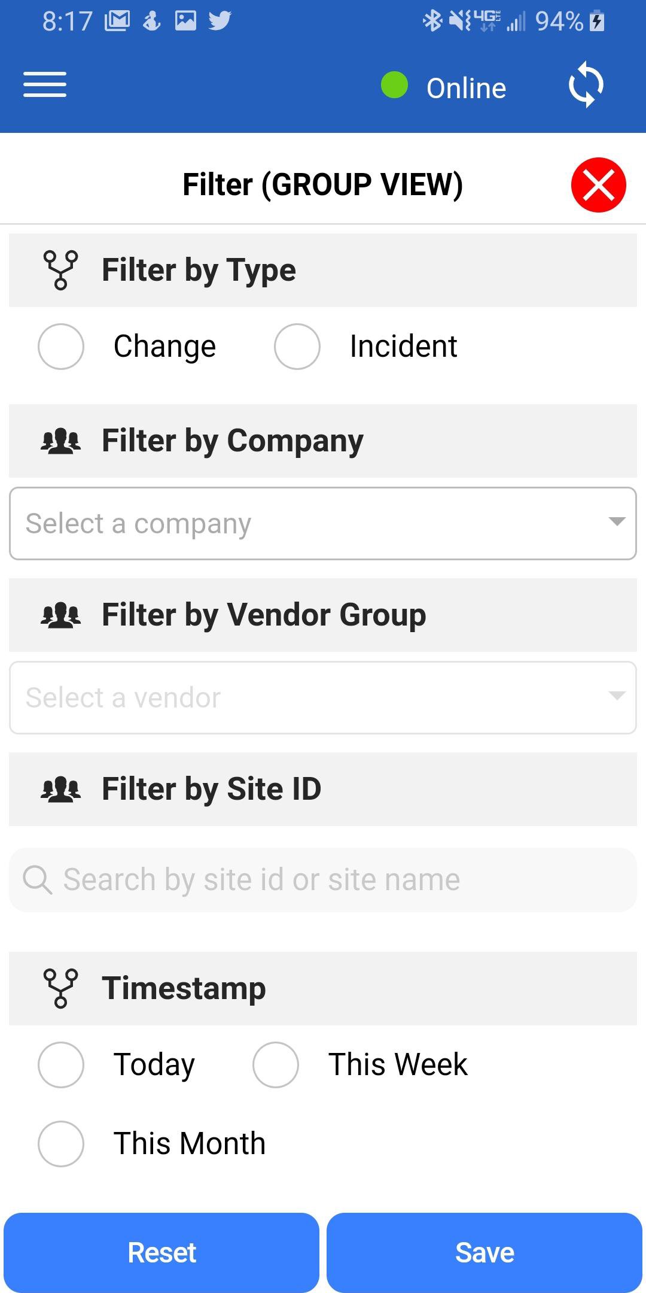646x1293 pixels.
Task: Click the Filter by Company people icon
Action: point(60,441)
